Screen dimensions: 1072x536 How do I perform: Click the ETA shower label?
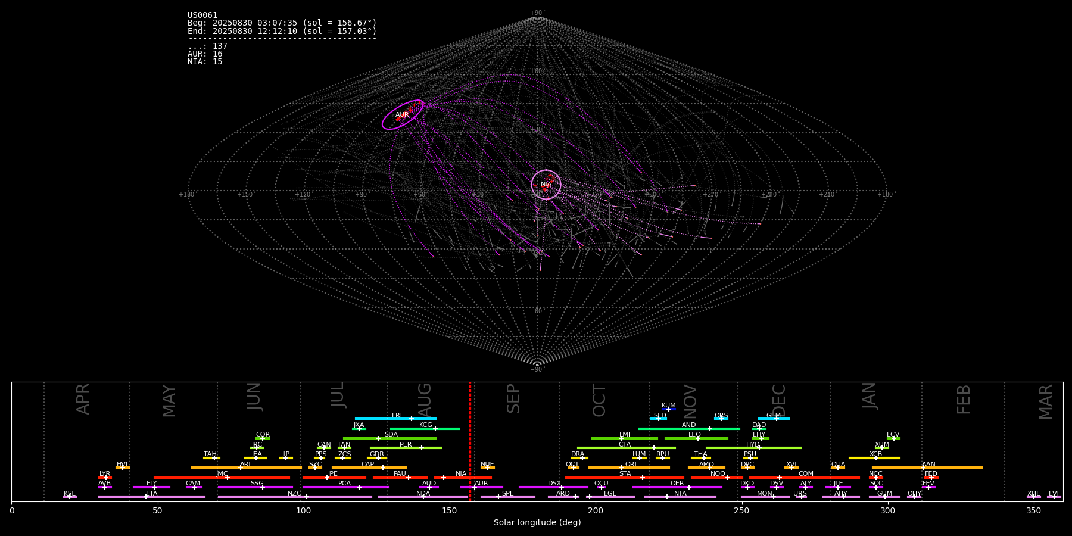pos(152,494)
